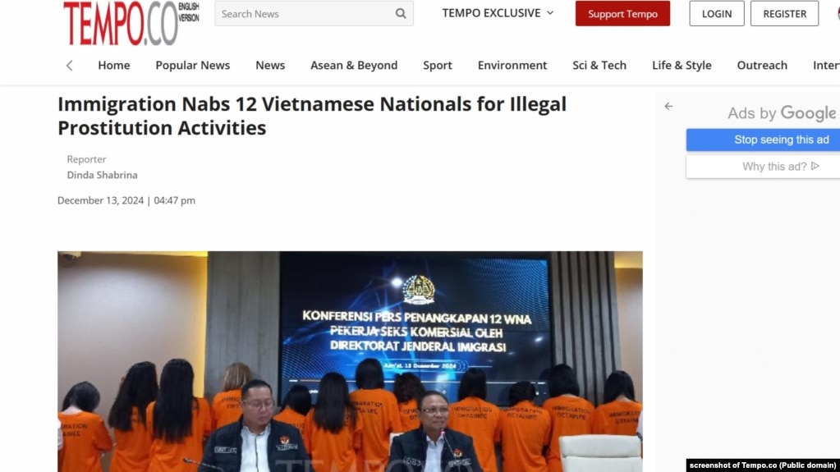Open the Sport section
Image resolution: width=840 pixels, height=472 pixels.
(x=437, y=66)
